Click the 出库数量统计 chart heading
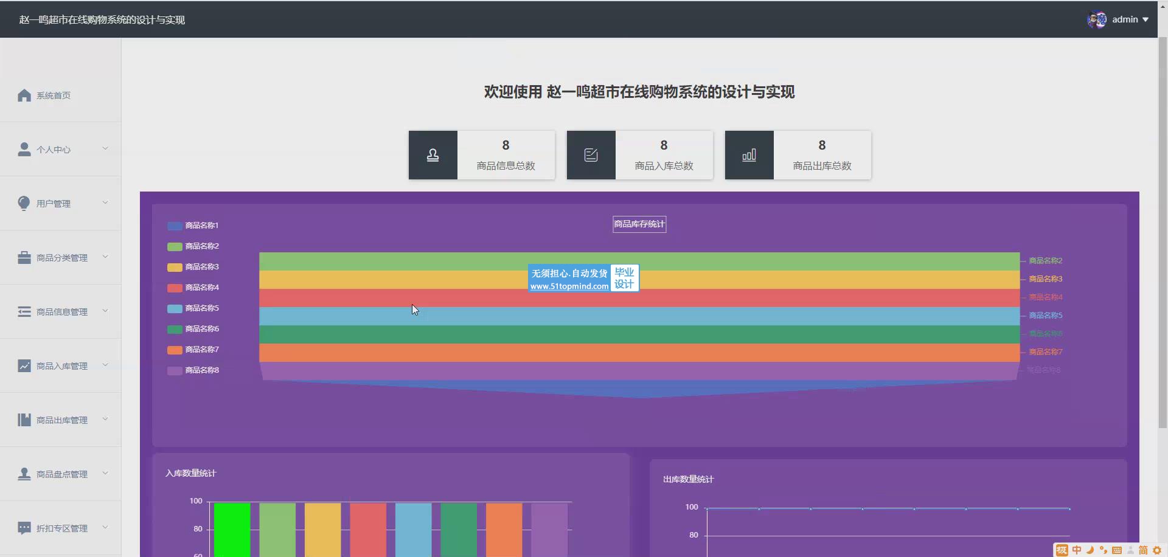 pyautogui.click(x=688, y=479)
